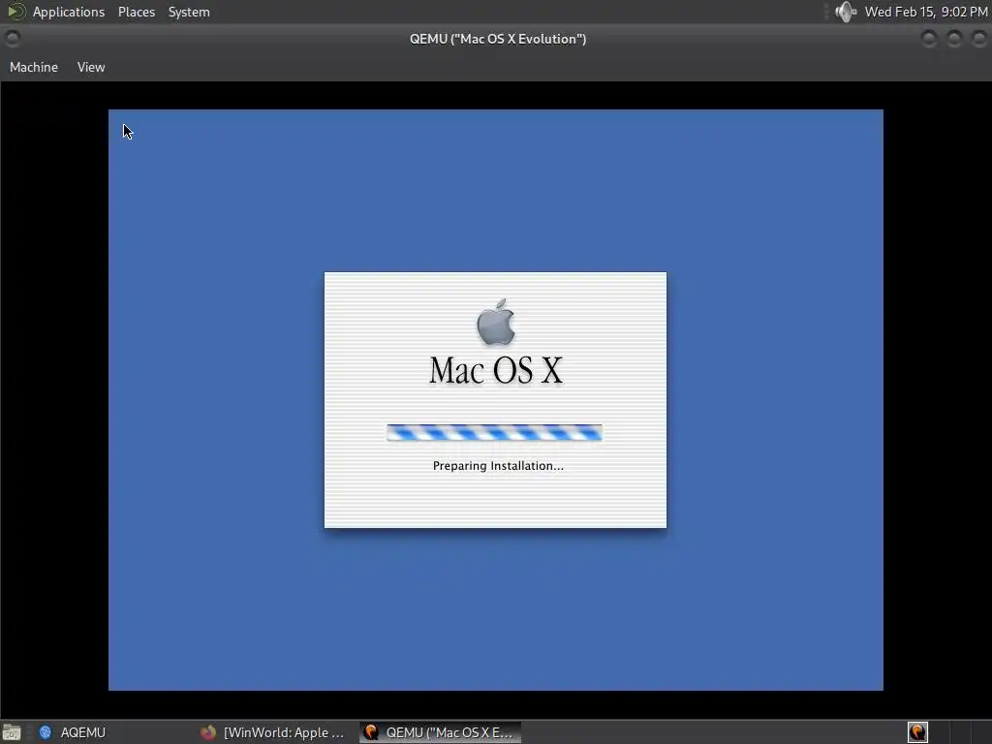Open the System menu
Image resolution: width=992 pixels, height=744 pixels.
point(189,12)
